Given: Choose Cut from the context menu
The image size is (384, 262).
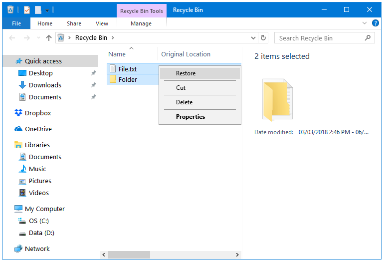Looking at the screenshot, I should tap(200, 88).
